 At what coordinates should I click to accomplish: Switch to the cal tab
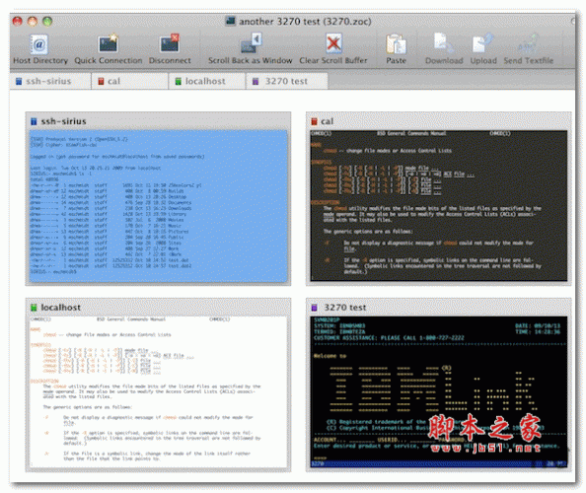point(129,81)
